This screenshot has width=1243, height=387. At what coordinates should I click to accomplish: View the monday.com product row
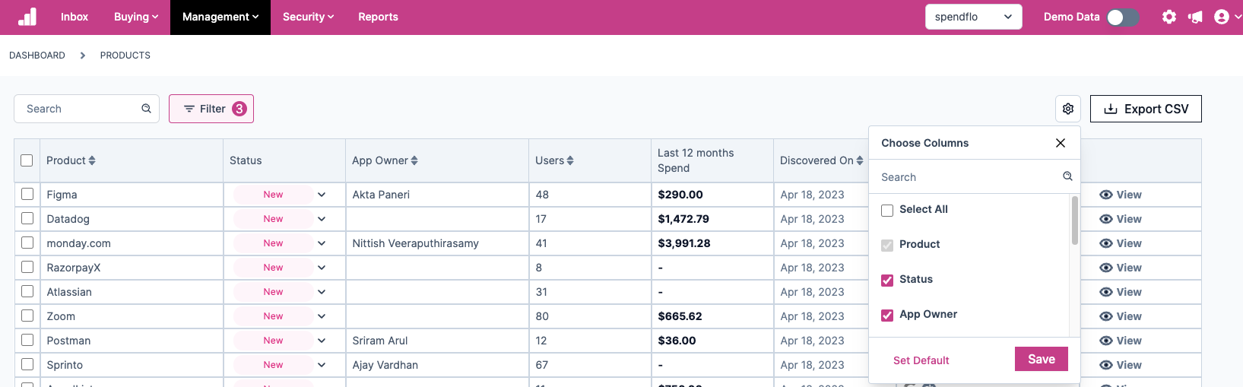(x=1121, y=243)
